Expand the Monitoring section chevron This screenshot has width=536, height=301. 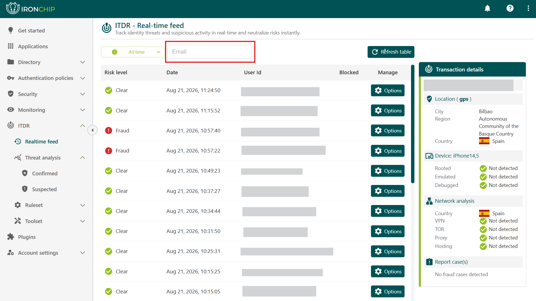[83, 110]
